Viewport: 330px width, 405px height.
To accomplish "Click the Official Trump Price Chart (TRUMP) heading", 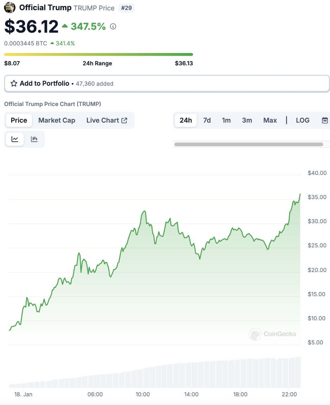I will point(53,104).
